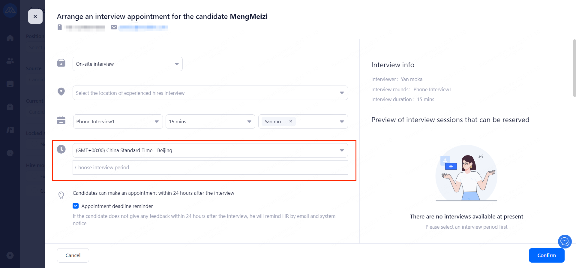Viewport: 576px width, 268px height.
Task: Open the On-site interview type dropdown
Action: click(127, 64)
